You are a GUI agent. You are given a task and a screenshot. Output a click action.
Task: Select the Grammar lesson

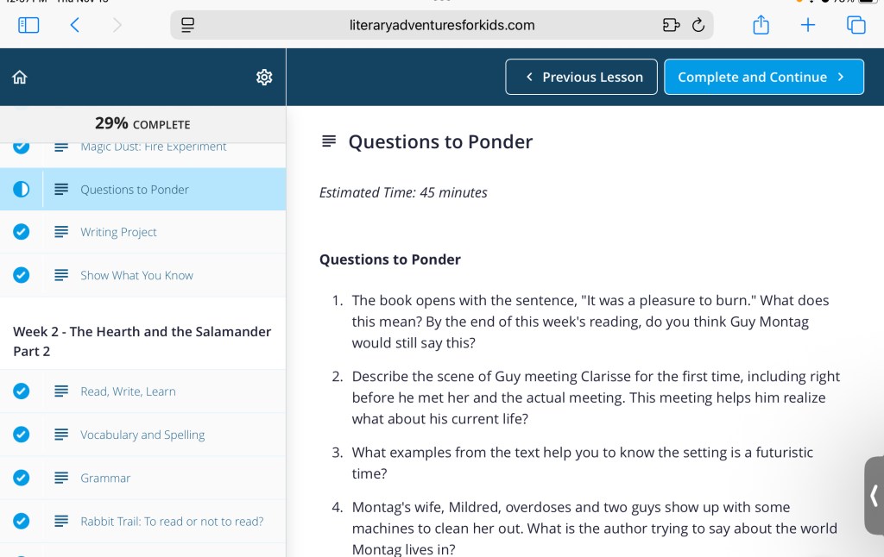(x=105, y=478)
